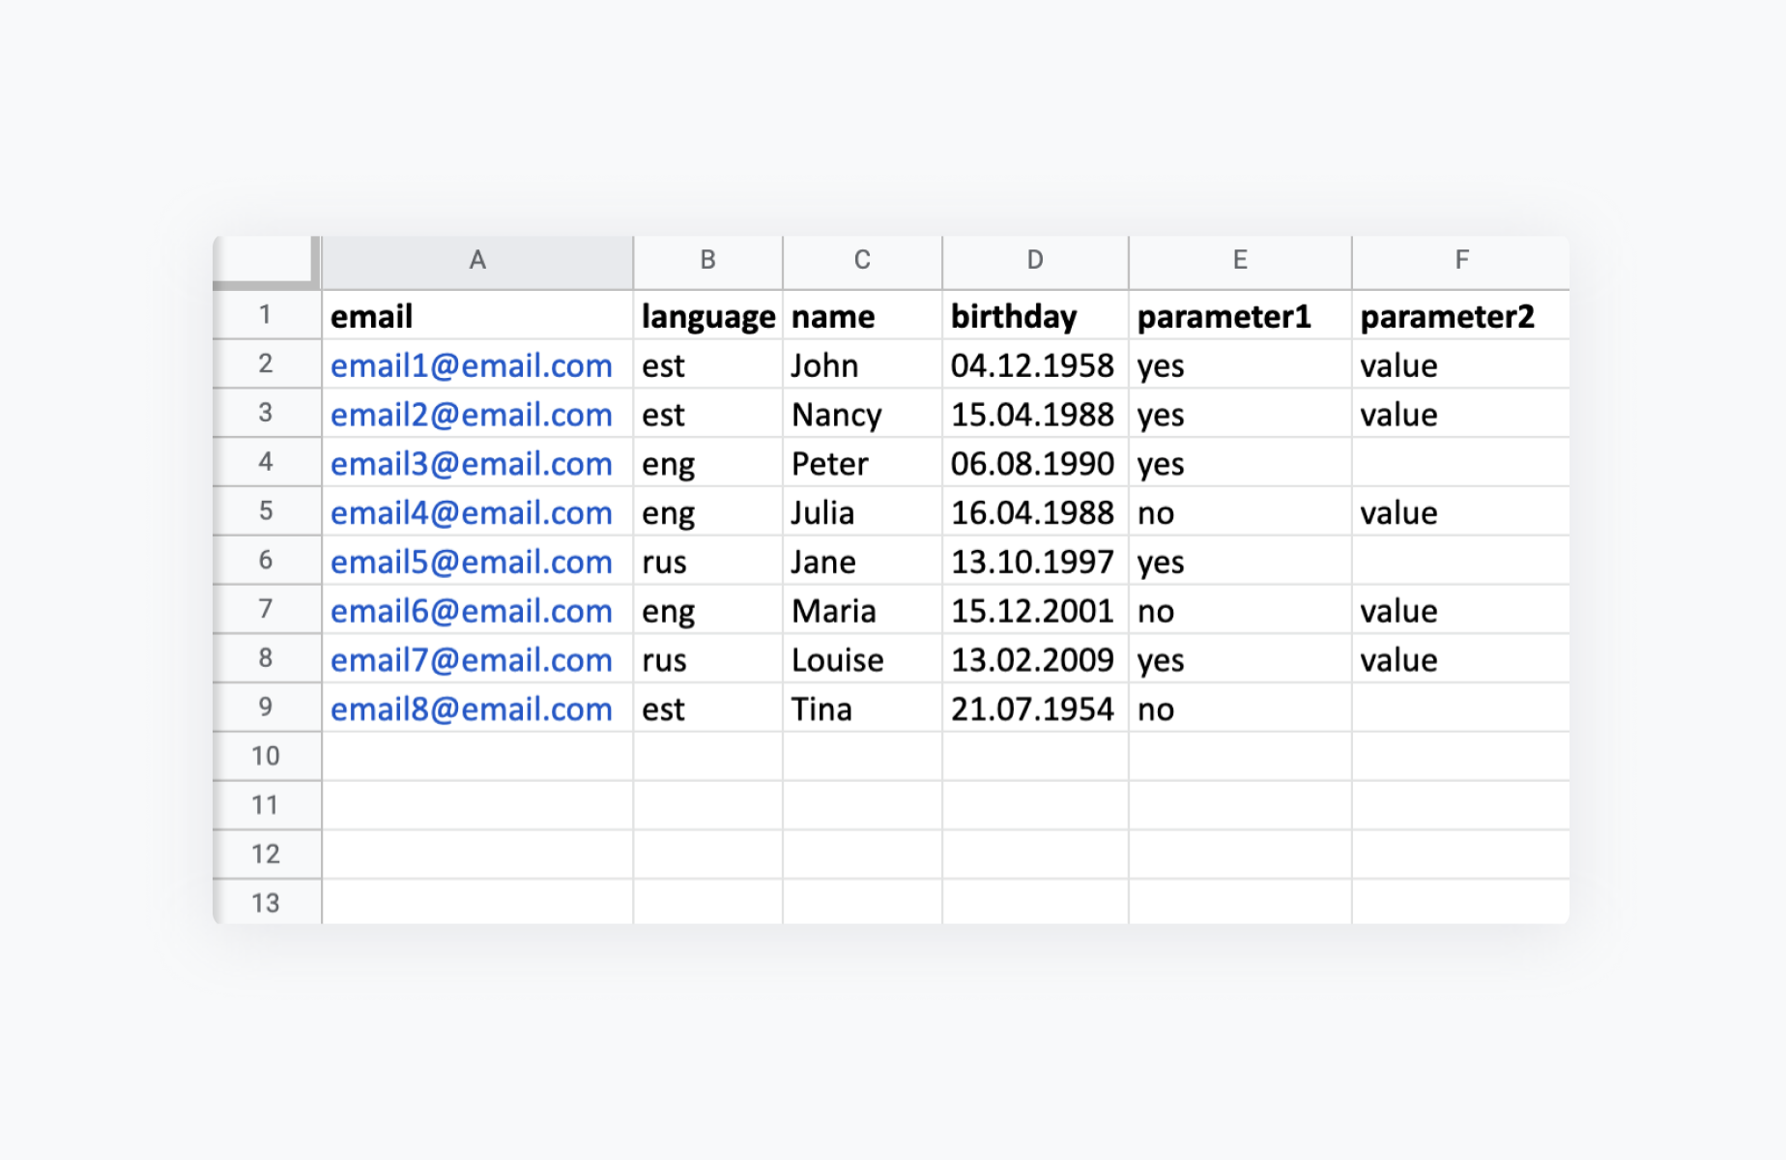This screenshot has width=1786, height=1160.
Task: Select row 13 header
Action: coord(266,903)
